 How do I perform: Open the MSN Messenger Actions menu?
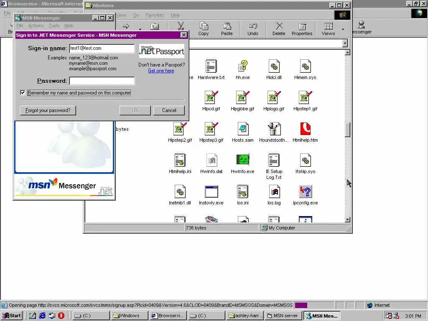(x=36, y=25)
